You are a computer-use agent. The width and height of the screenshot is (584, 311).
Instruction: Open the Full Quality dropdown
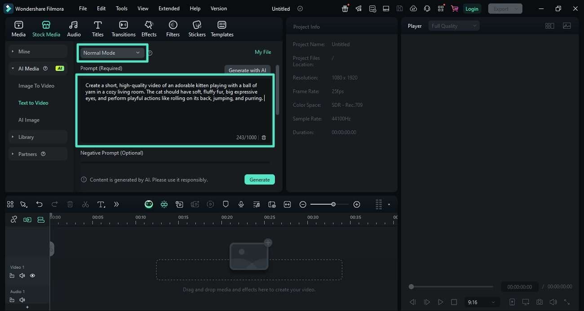[454, 26]
